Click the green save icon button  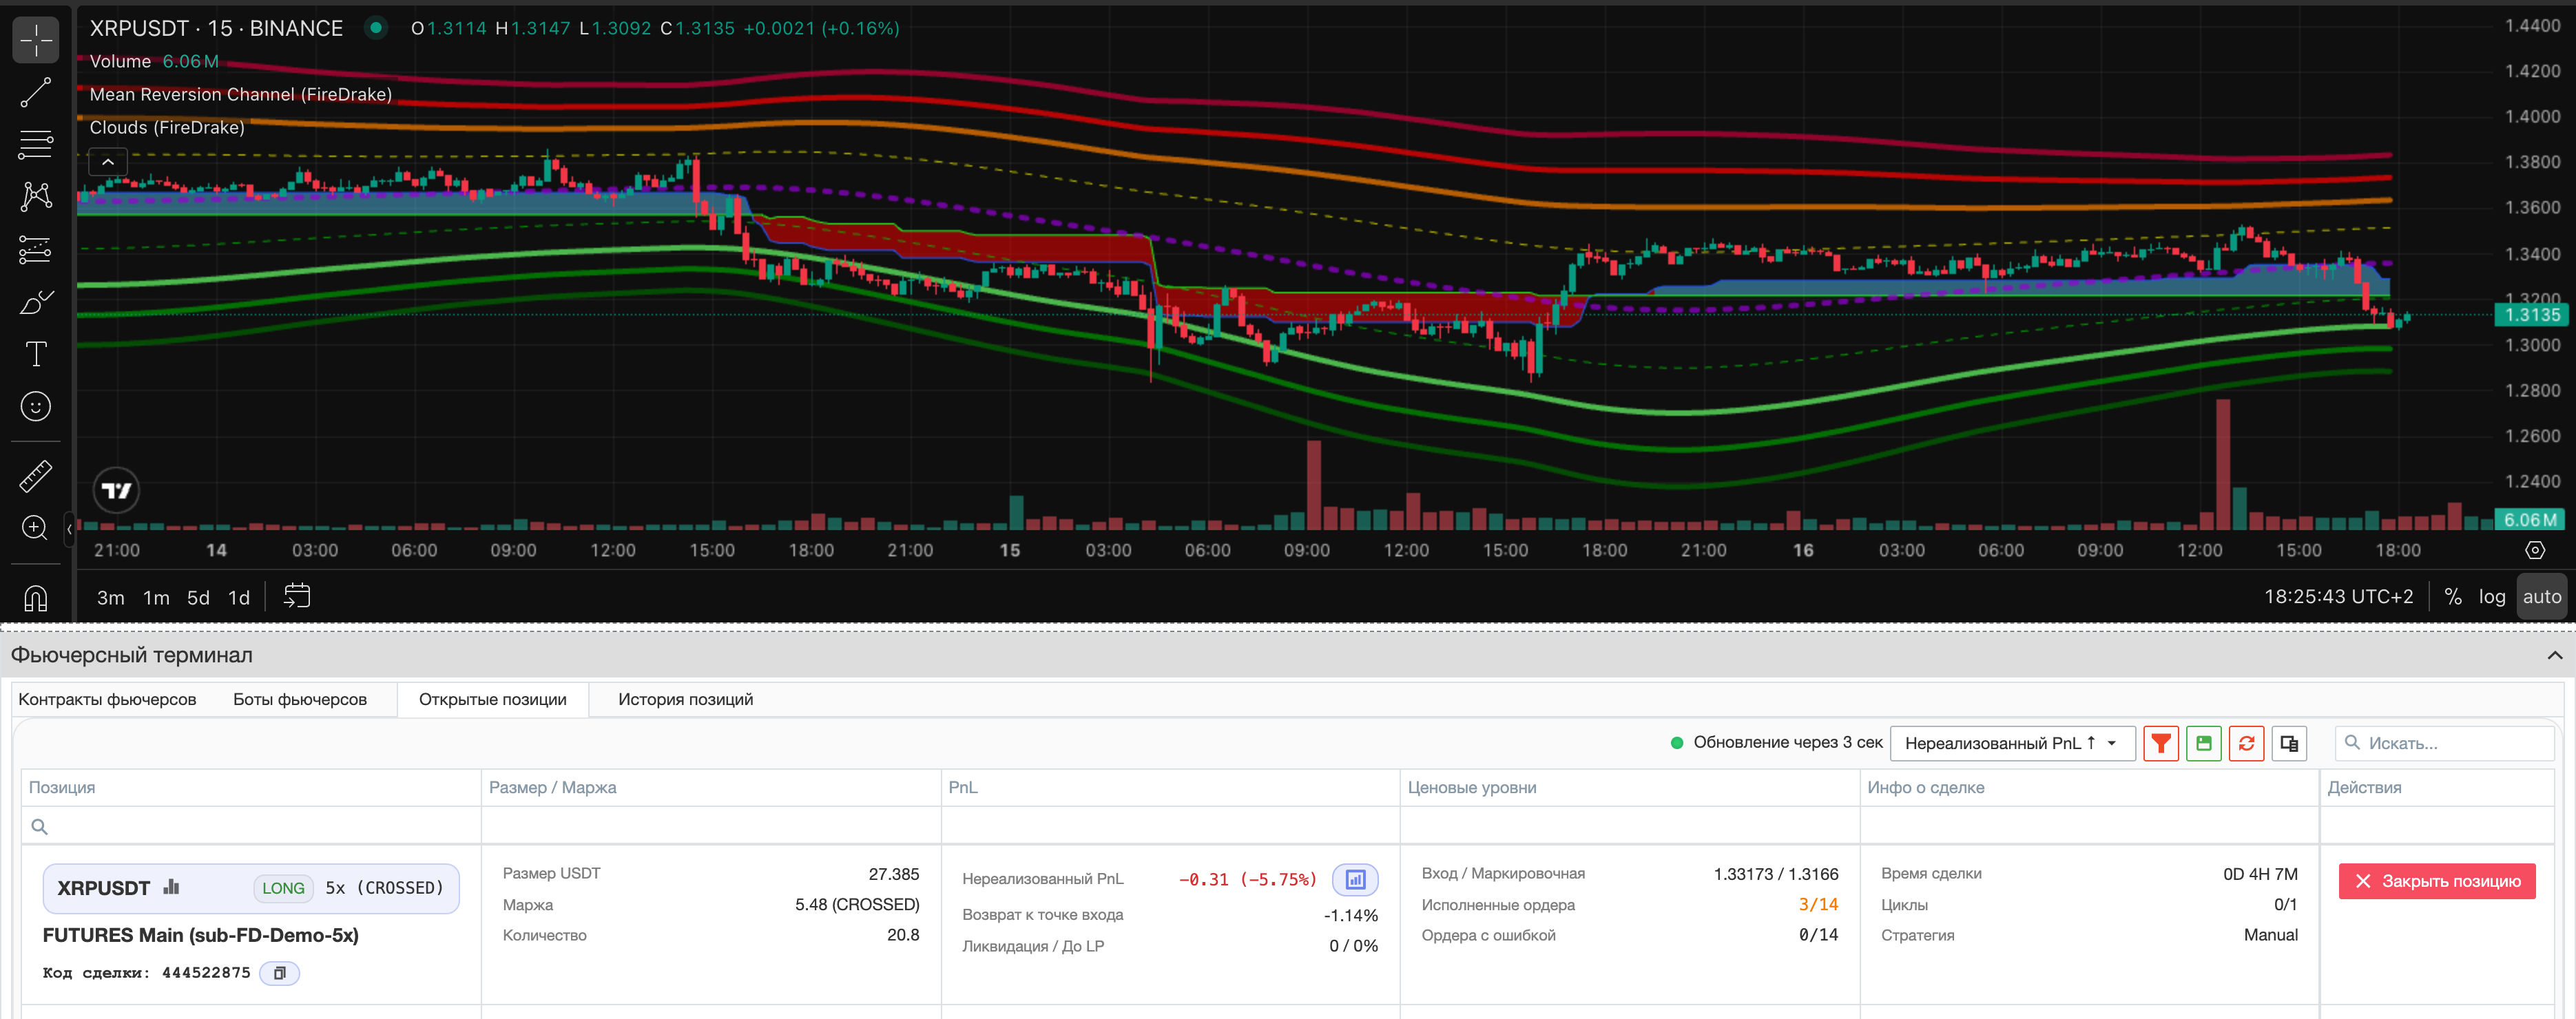[2204, 743]
